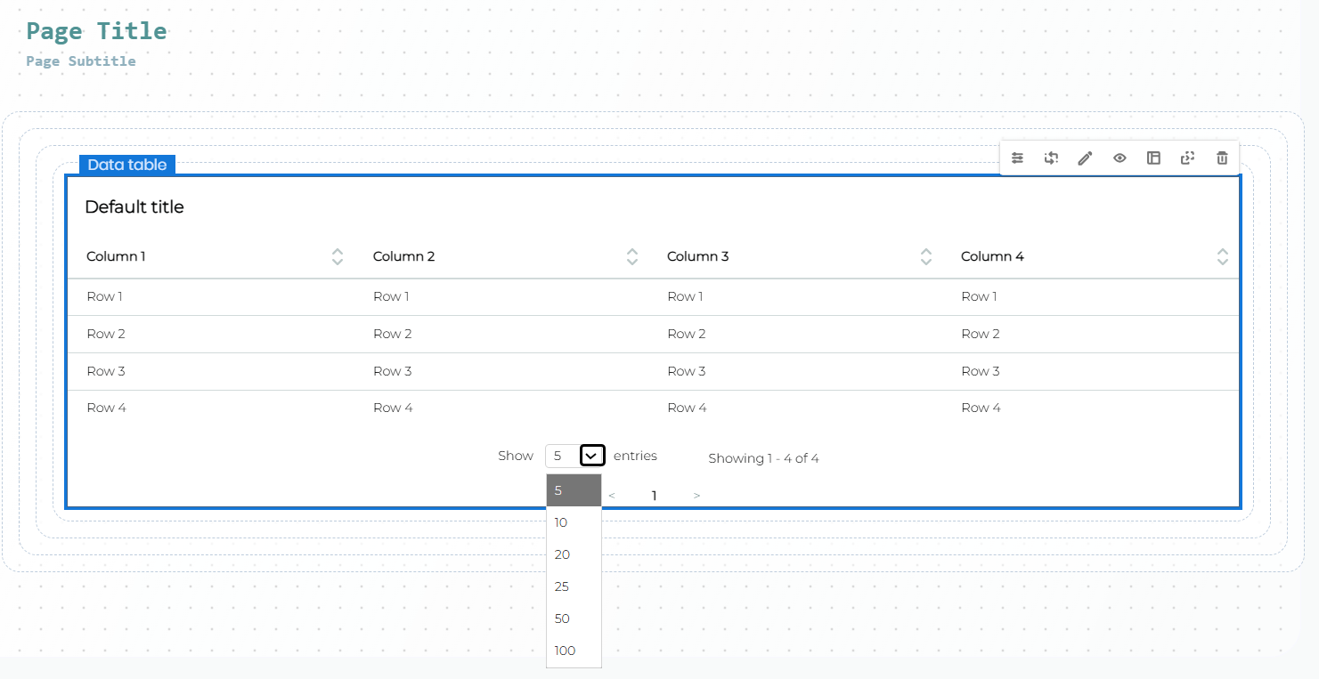Sort by Column 1 arrows

pos(338,256)
